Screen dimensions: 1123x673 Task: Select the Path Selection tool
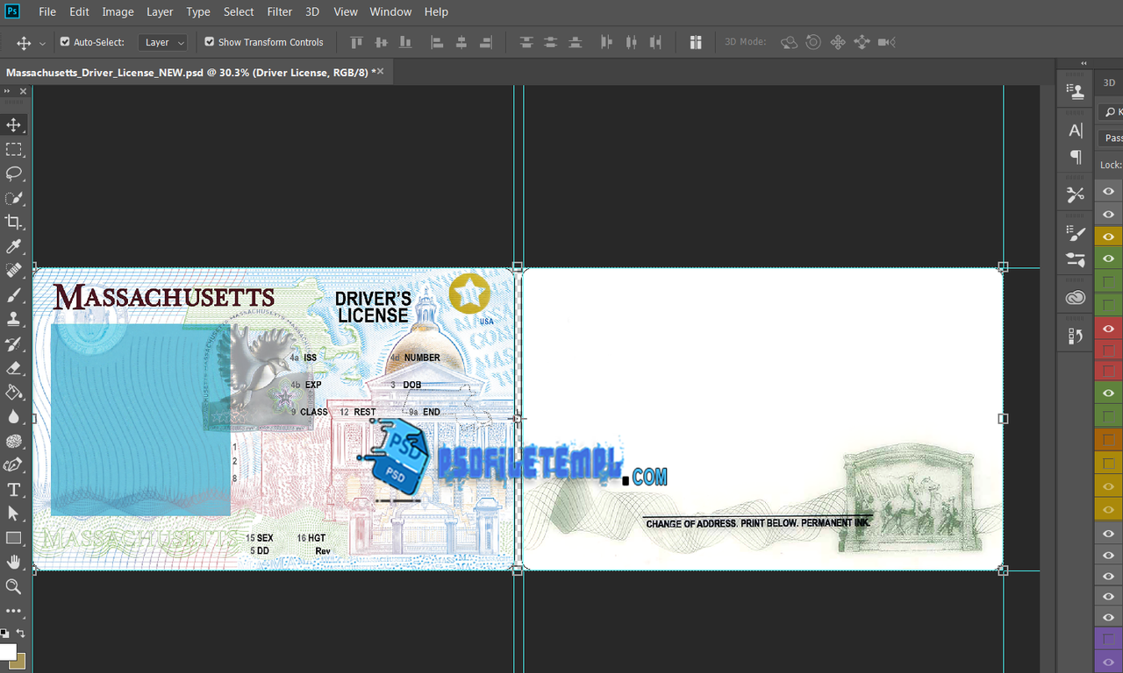click(x=14, y=514)
